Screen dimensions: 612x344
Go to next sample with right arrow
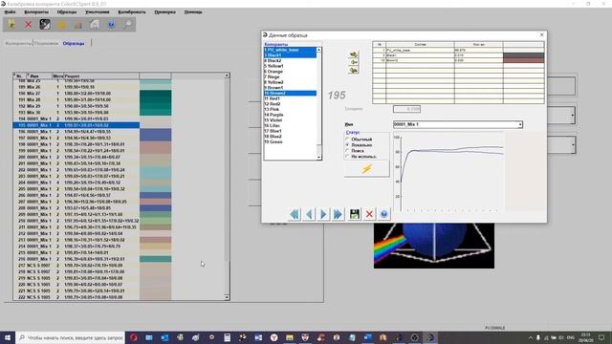323,214
